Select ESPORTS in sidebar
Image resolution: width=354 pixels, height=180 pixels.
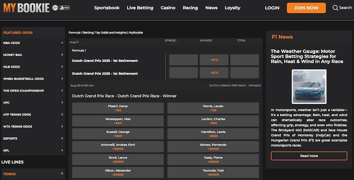click(10, 139)
